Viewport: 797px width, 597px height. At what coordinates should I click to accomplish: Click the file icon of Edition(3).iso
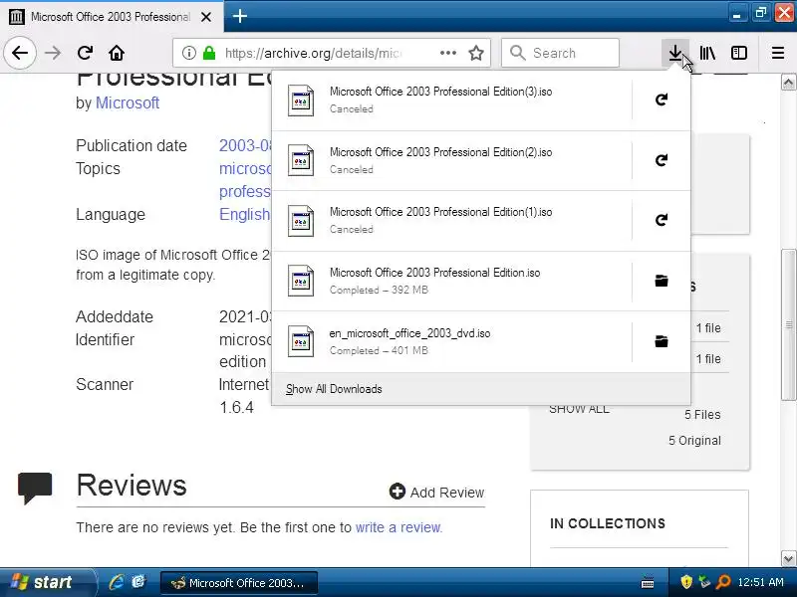301,100
